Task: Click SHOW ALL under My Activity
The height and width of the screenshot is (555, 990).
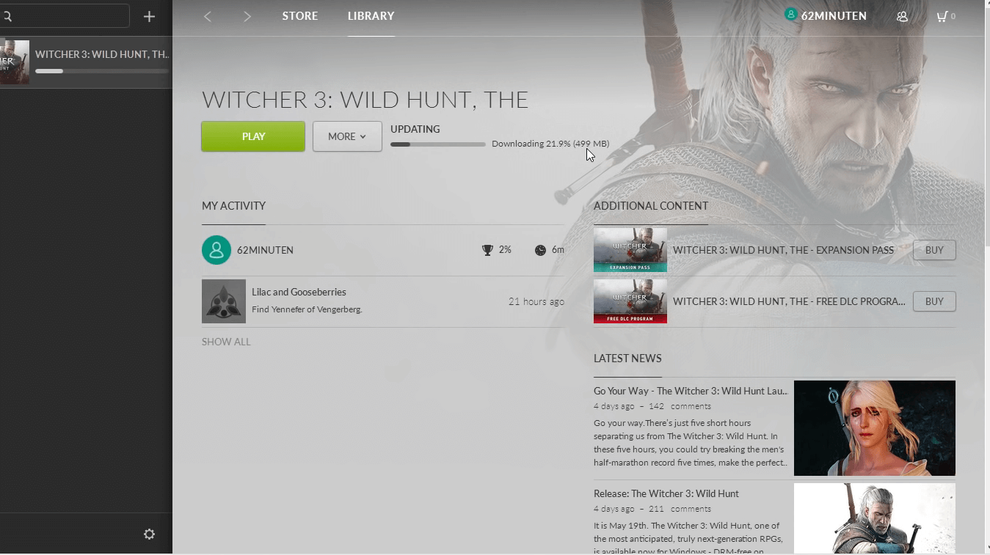Action: coord(226,342)
